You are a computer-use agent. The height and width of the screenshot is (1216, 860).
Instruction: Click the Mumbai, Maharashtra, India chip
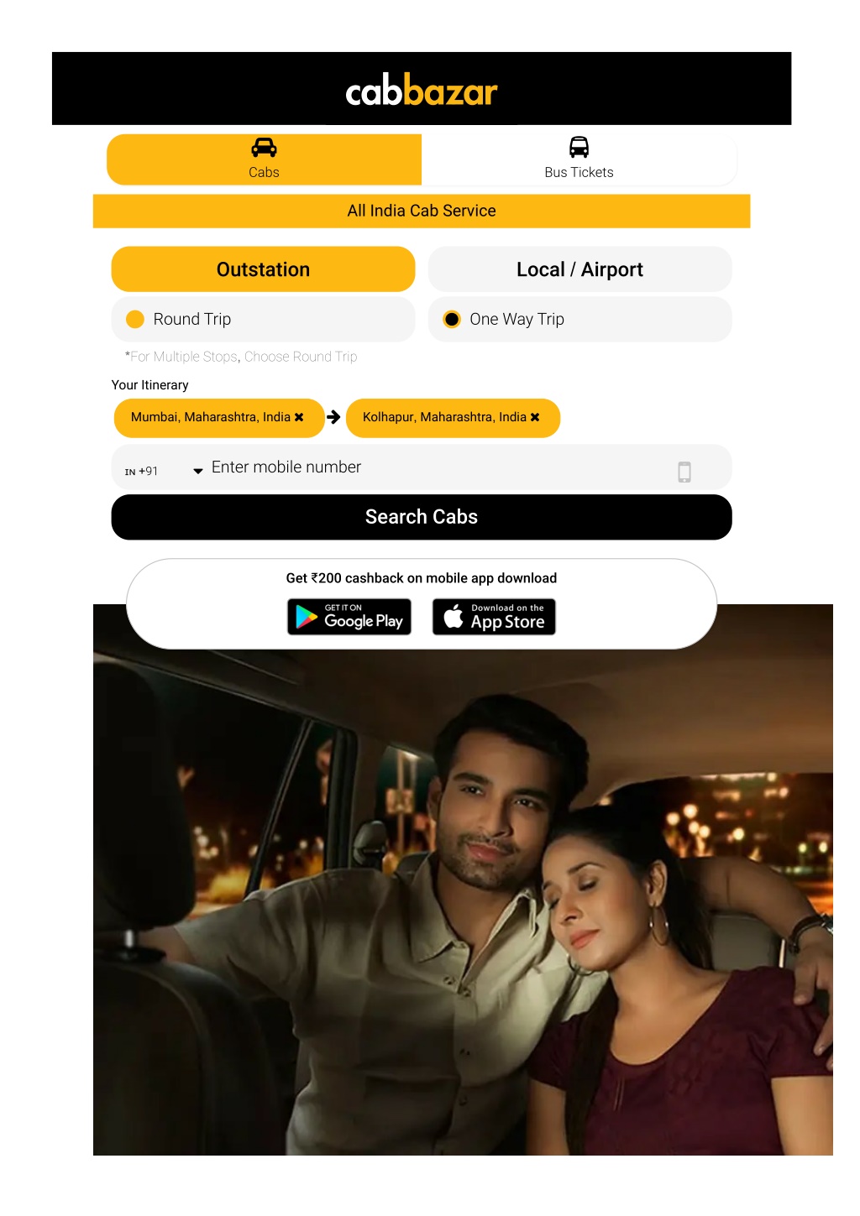click(211, 417)
